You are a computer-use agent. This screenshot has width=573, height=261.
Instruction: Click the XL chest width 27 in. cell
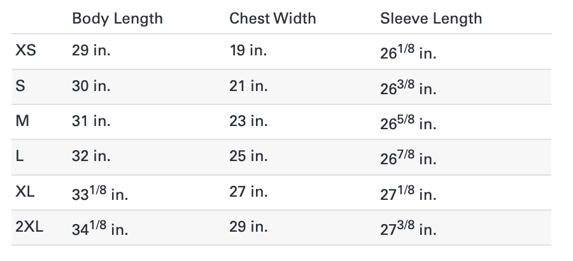coord(248,192)
